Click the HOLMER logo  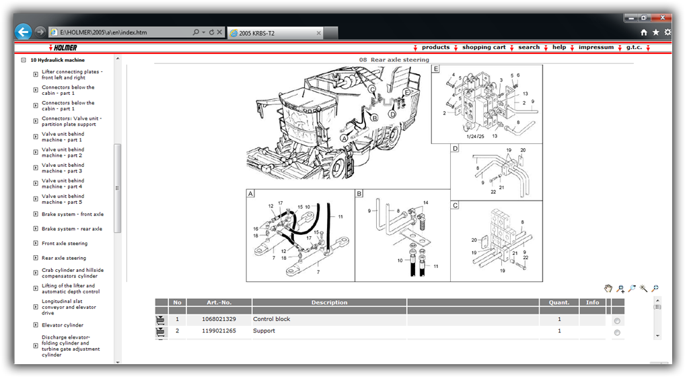(x=63, y=48)
